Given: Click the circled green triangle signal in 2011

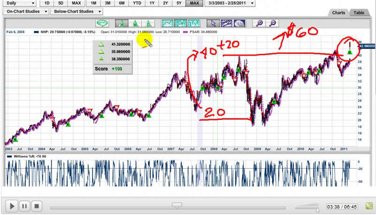Looking at the screenshot, I should pyautogui.click(x=349, y=52).
